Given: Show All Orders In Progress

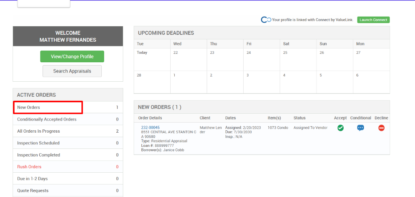Looking at the screenshot, I should (x=68, y=131).
